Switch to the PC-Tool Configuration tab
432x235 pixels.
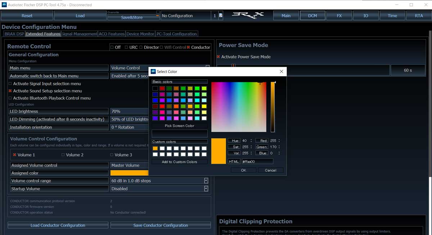(x=176, y=34)
